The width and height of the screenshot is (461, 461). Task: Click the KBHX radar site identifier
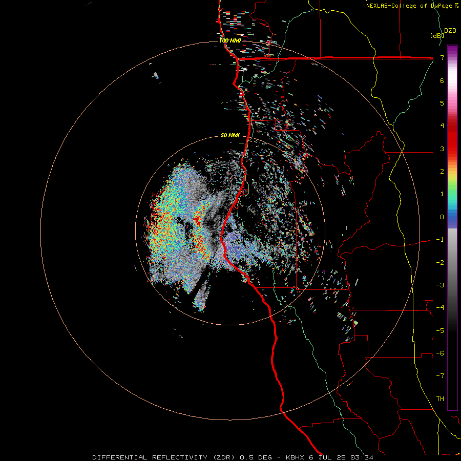[296, 457]
